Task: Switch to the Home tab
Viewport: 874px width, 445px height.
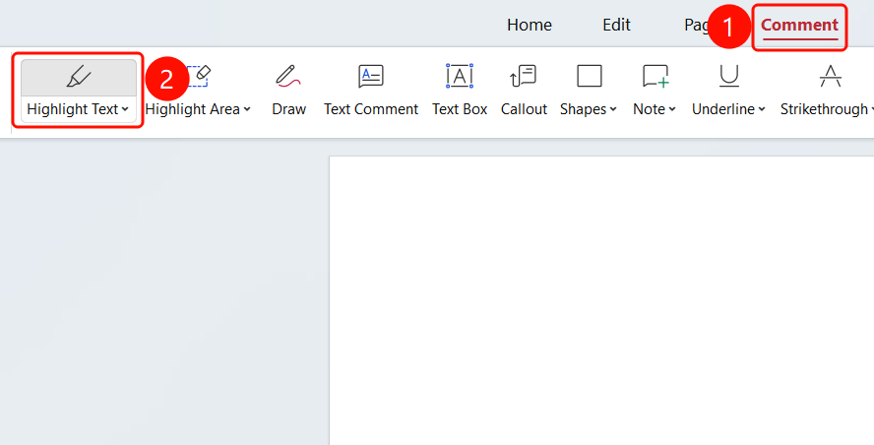Action: coord(529,25)
